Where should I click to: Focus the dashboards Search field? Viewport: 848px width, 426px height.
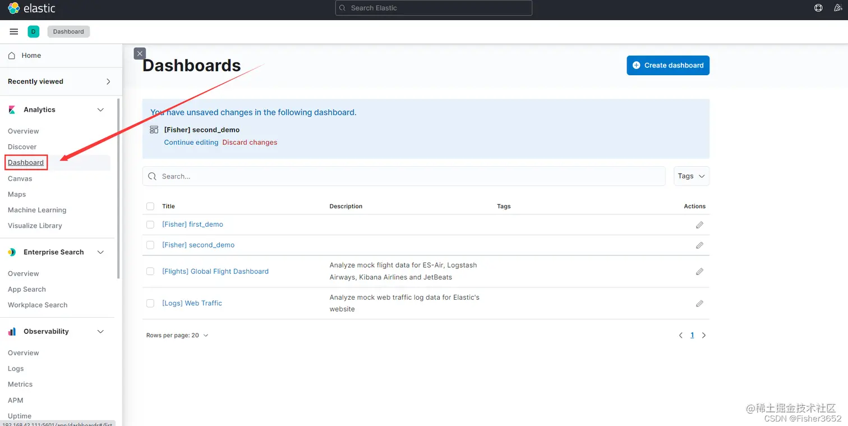tap(404, 176)
